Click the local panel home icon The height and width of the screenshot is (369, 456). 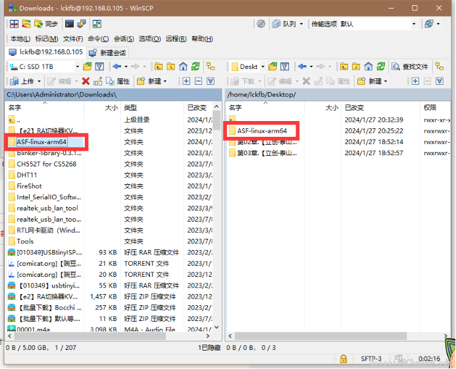tap(183, 66)
